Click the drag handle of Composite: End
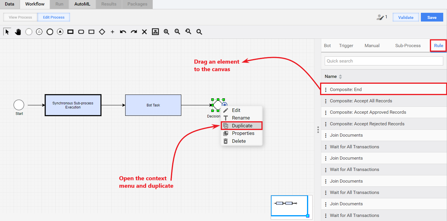 click(x=326, y=90)
